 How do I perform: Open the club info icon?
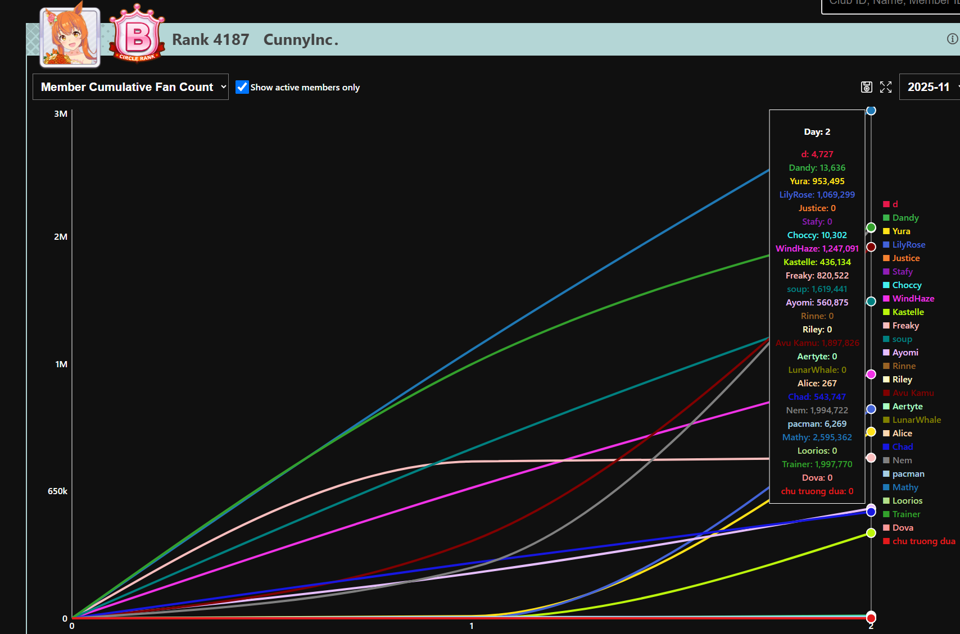(952, 39)
